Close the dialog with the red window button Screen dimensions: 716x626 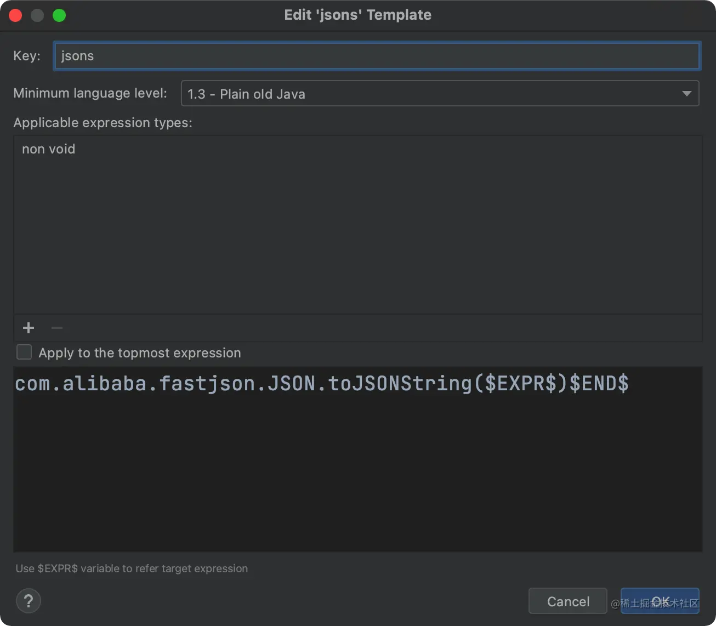point(15,15)
